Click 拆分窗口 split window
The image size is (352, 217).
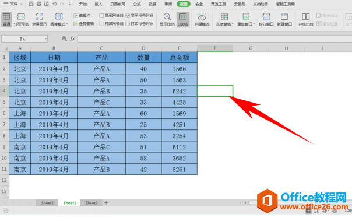point(266,20)
